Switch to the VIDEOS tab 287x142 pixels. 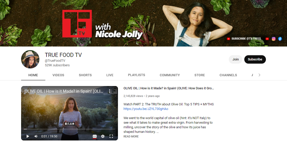click(58, 75)
